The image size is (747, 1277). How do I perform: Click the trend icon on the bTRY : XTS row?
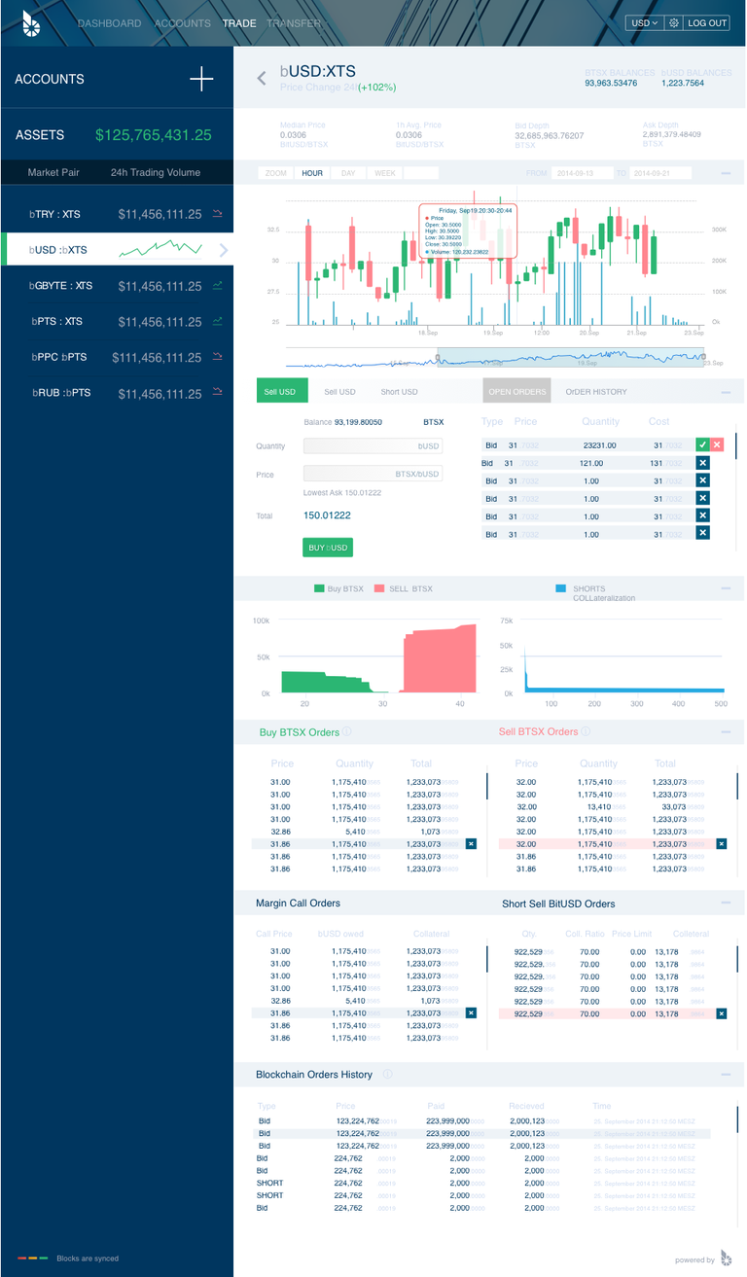[x=217, y=214]
